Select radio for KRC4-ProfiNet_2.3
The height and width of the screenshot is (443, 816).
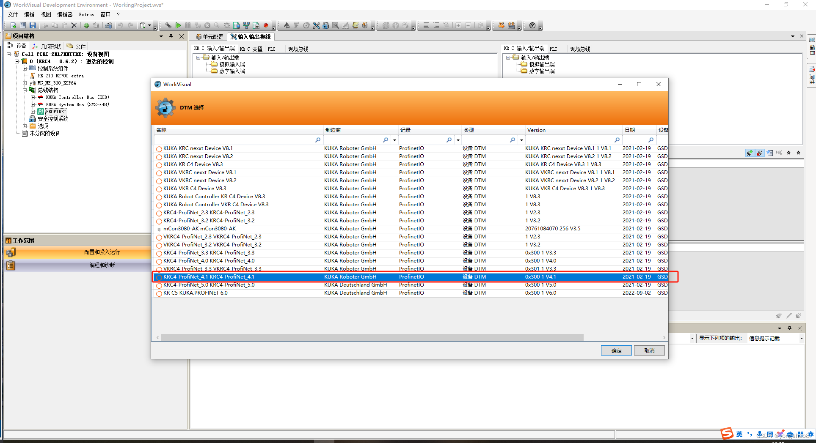pos(159,213)
